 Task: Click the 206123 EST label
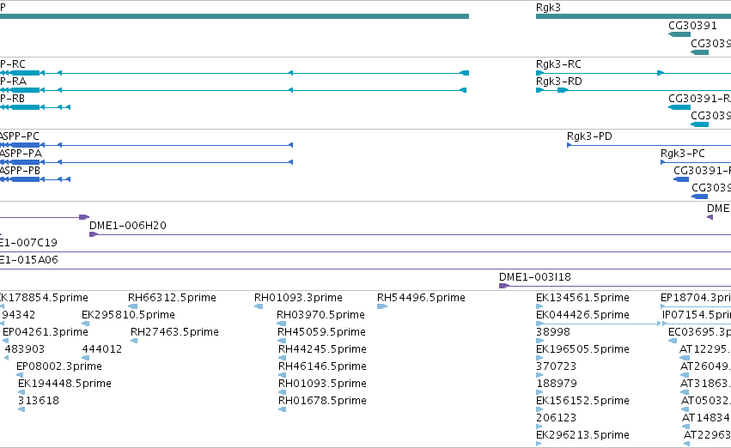(556, 418)
